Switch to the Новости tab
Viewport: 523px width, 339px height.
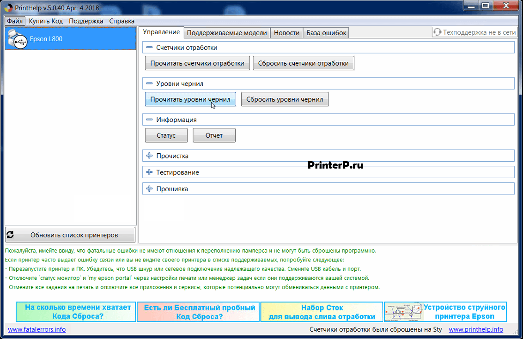286,33
